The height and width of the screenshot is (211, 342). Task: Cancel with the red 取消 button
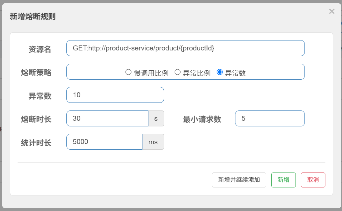(x=313, y=180)
